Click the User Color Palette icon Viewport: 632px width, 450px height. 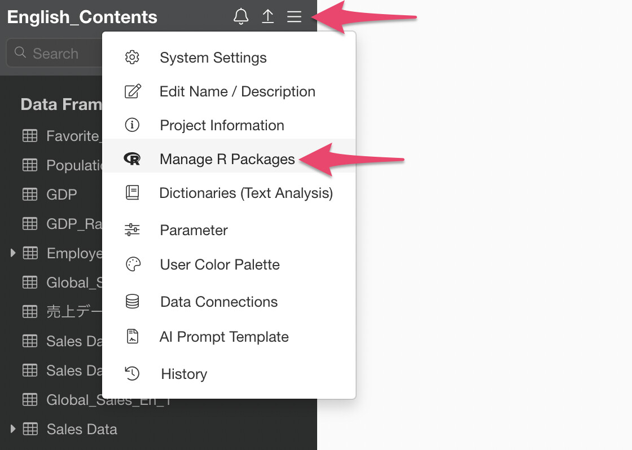pos(132,264)
